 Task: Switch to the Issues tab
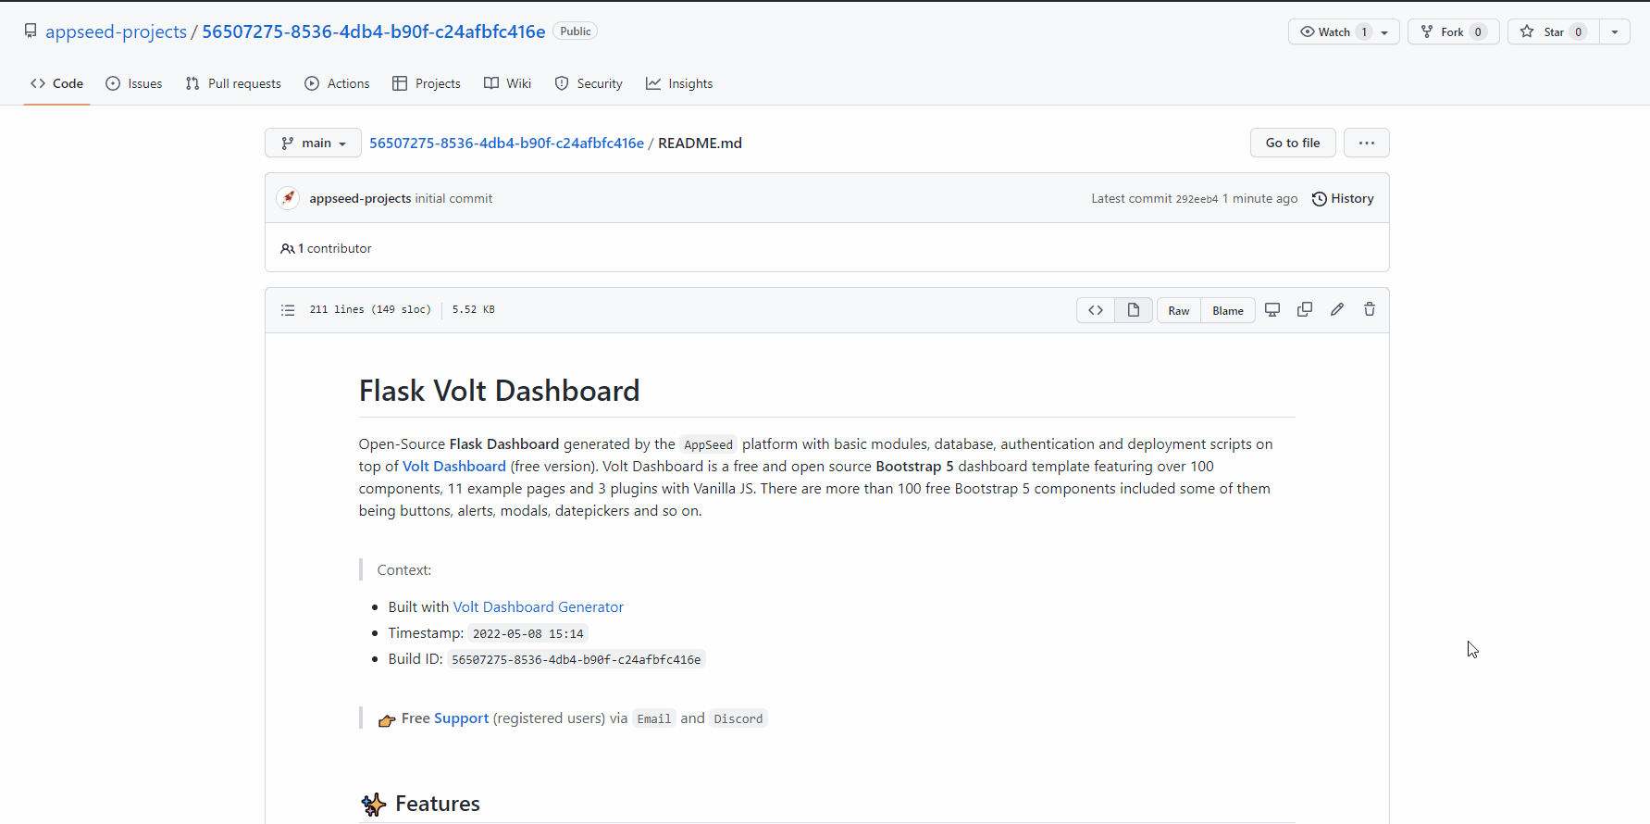tap(134, 83)
